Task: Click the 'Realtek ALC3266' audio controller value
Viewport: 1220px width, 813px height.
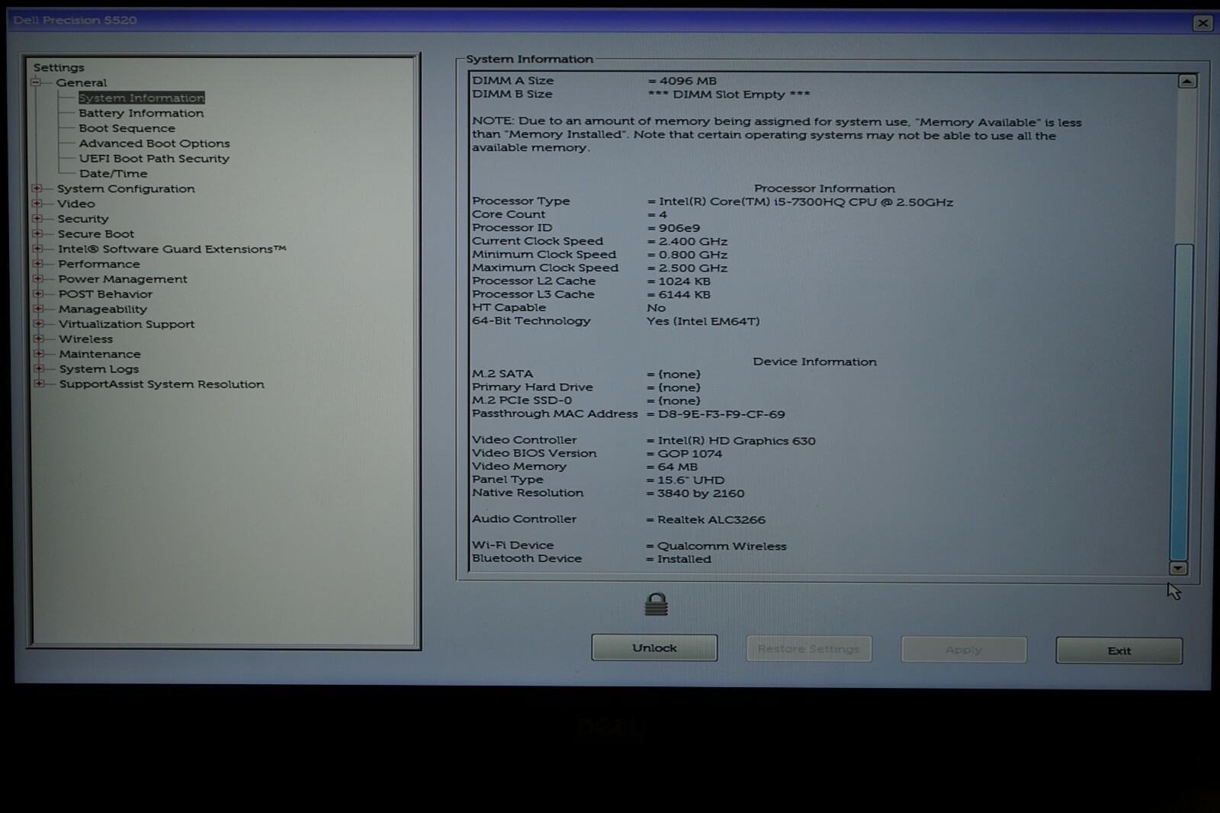Action: coord(711,519)
